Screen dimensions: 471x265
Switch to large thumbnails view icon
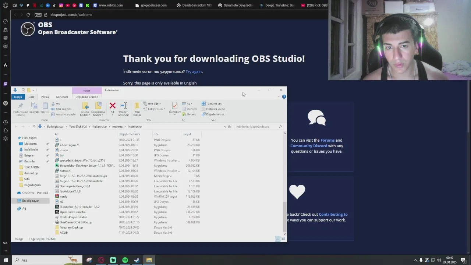coord(283,239)
